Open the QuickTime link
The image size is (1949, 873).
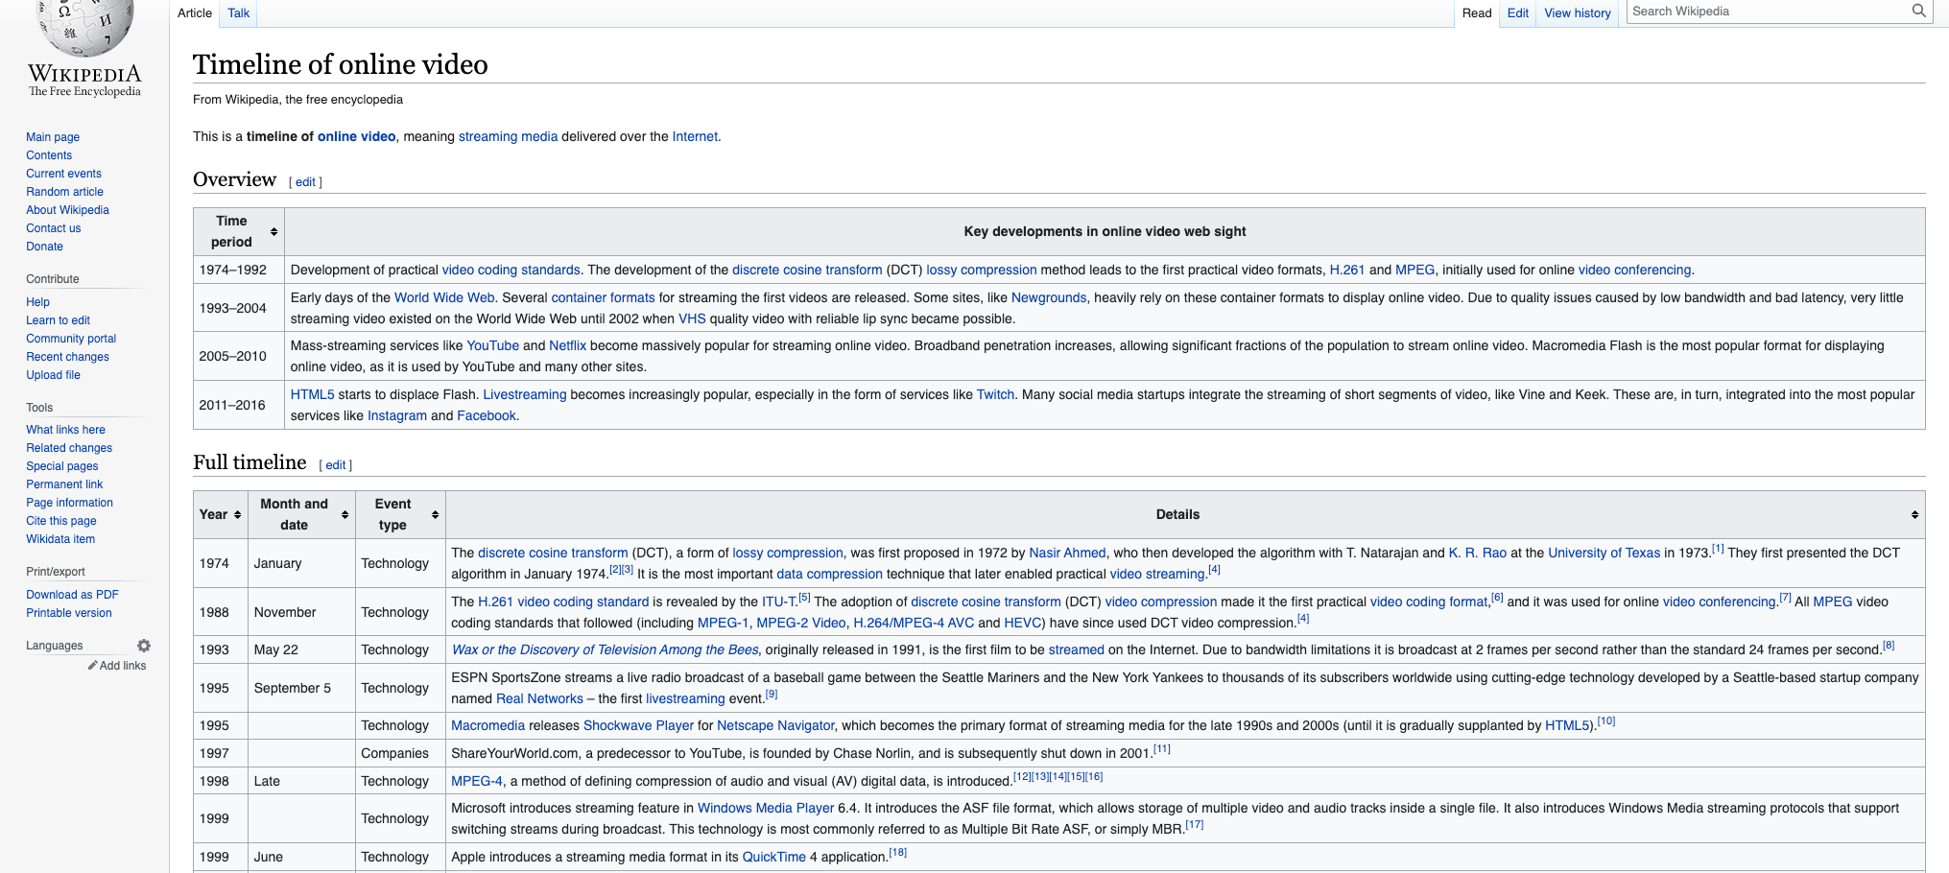773,857
